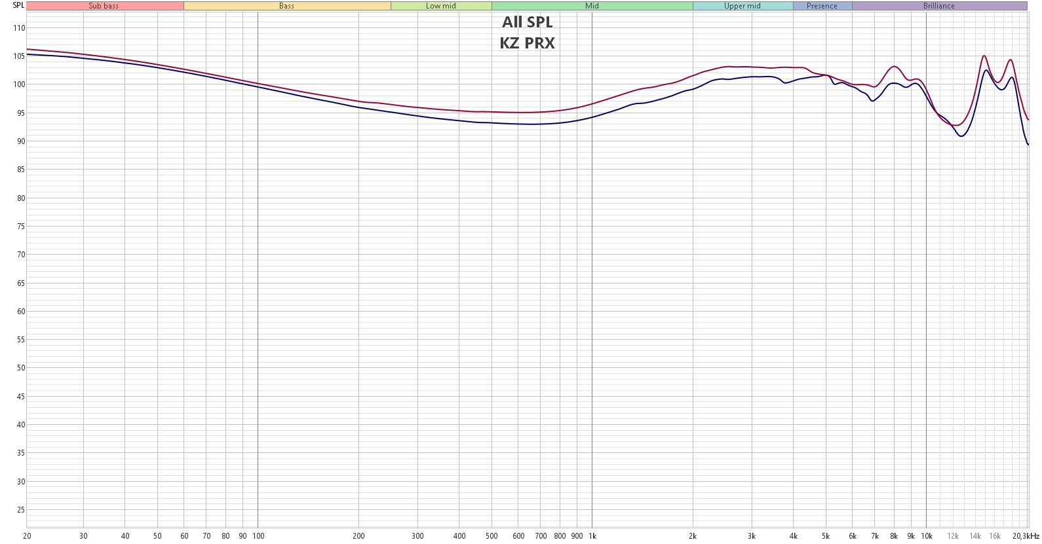Click the SPL axis title

click(x=18, y=5)
